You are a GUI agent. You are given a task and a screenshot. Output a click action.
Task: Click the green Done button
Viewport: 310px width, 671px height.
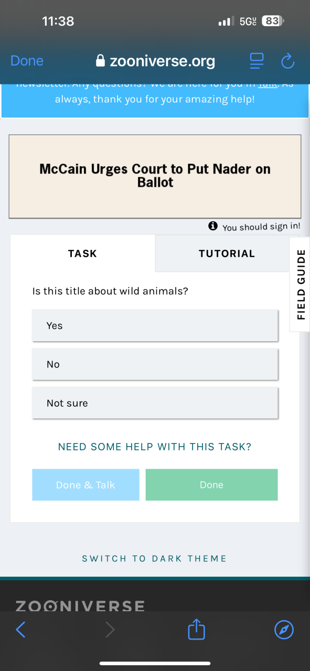click(211, 485)
